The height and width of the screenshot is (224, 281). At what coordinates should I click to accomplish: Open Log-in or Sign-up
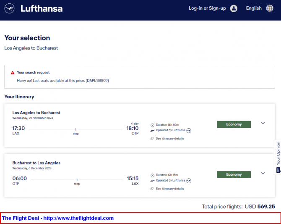(207, 8)
